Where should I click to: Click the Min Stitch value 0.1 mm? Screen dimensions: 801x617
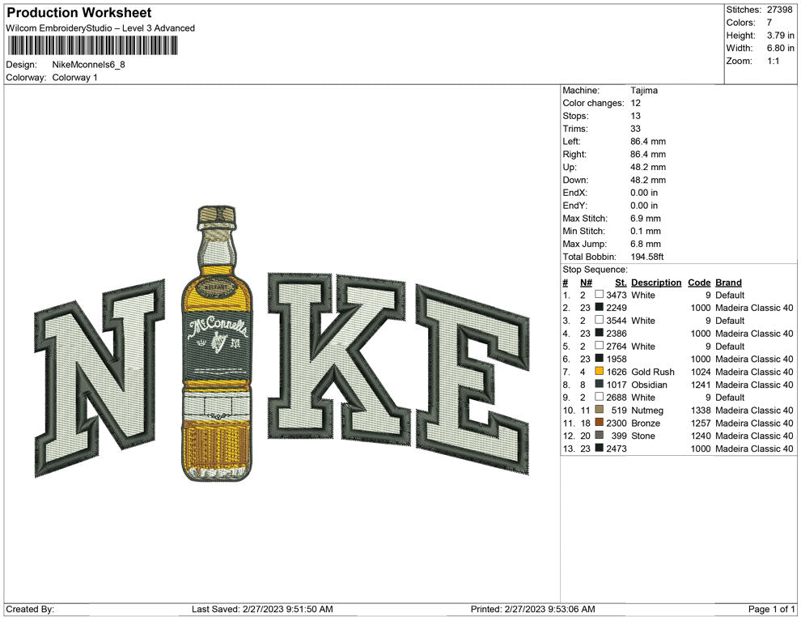click(x=645, y=231)
